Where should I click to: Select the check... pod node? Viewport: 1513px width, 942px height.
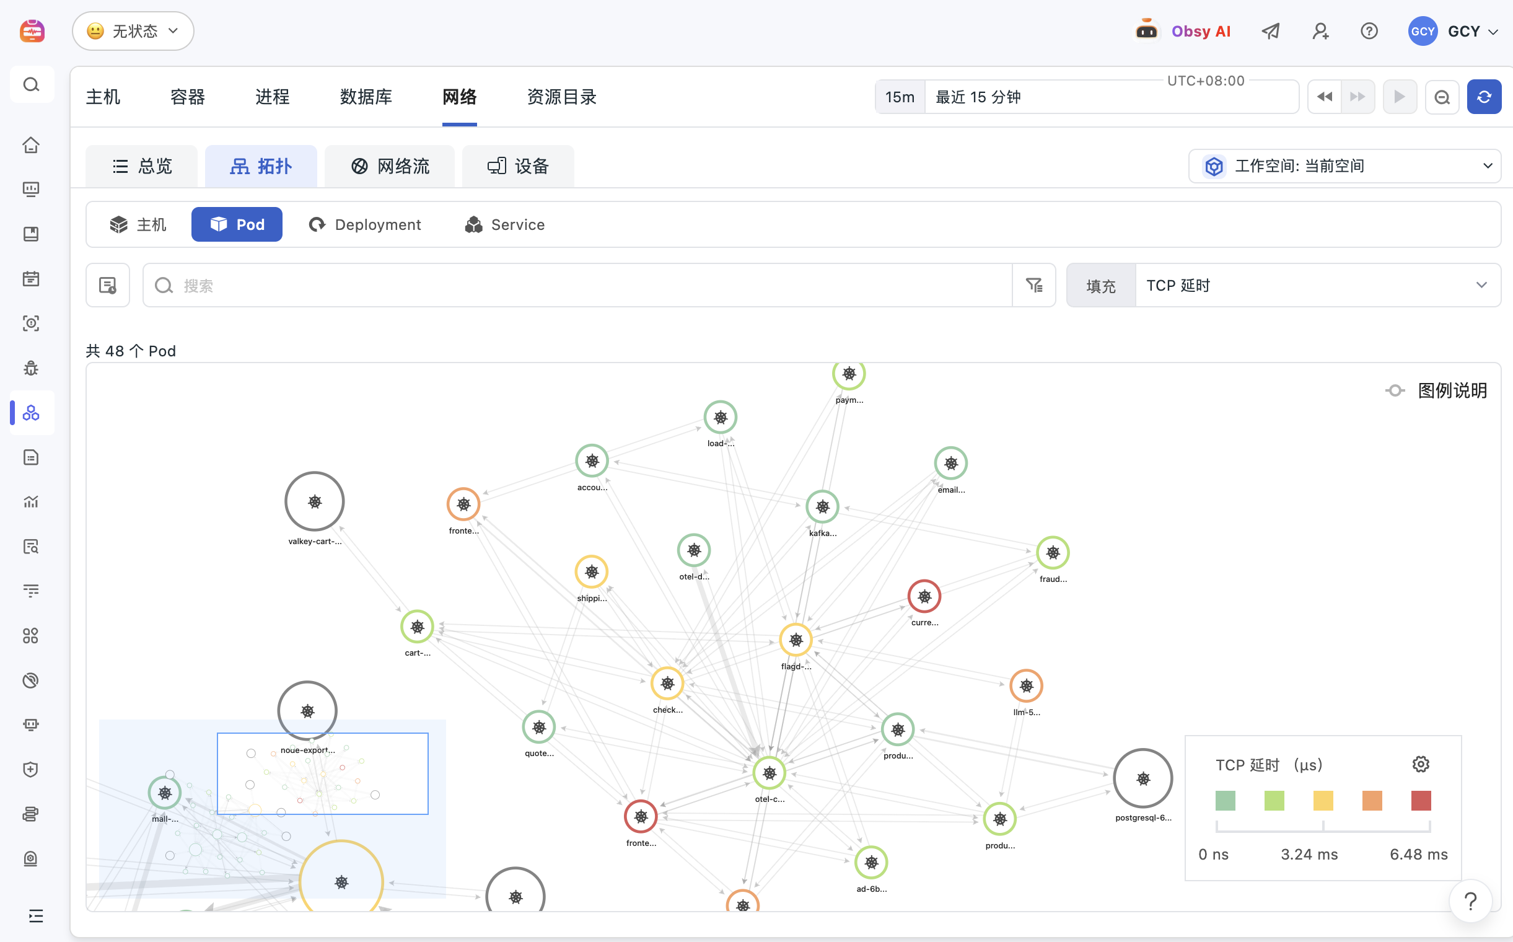667,684
